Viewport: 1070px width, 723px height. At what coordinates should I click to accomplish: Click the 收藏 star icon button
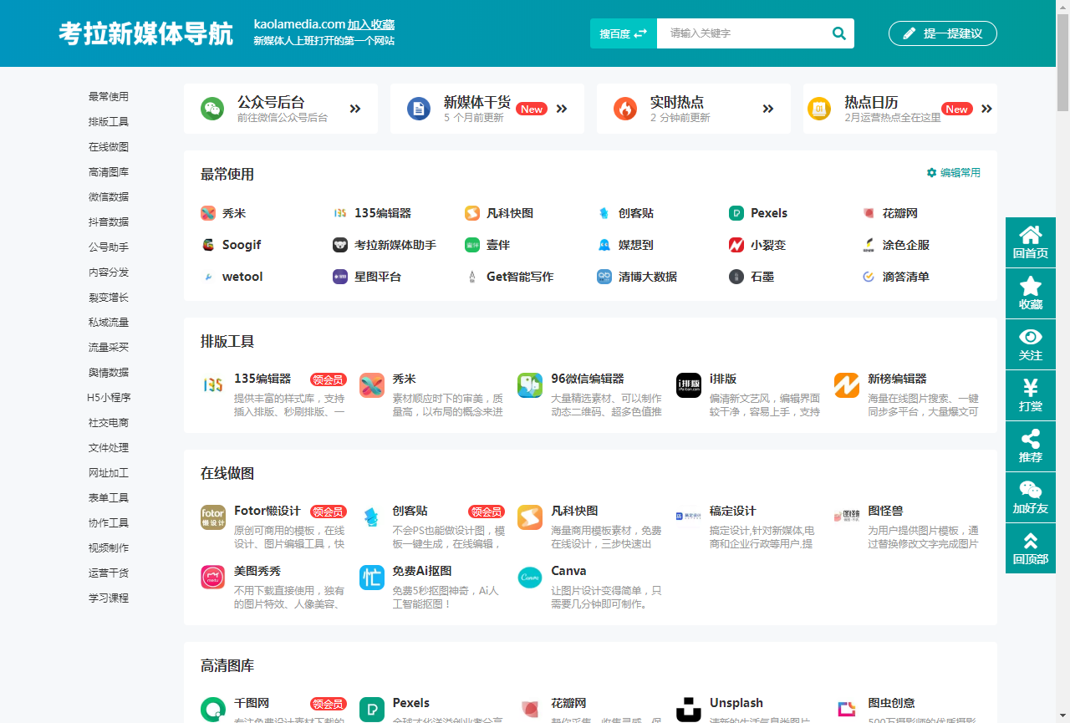[x=1031, y=293]
